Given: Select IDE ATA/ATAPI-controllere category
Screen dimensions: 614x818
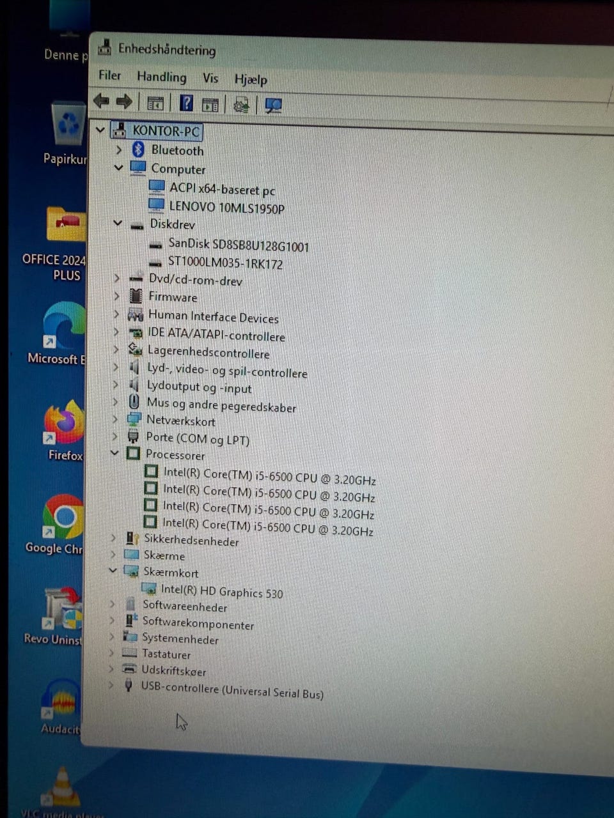Looking at the screenshot, I should pyautogui.click(x=216, y=334).
